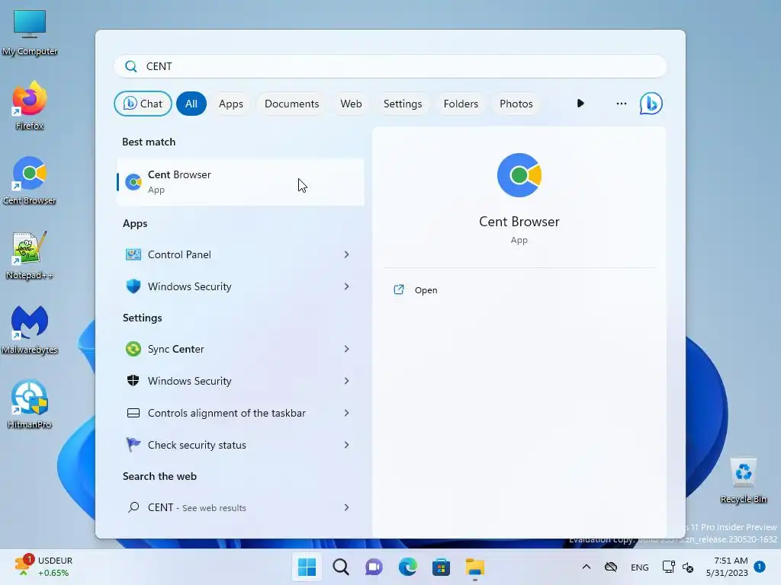
Task: Select the Photos filter tab
Action: 516,104
